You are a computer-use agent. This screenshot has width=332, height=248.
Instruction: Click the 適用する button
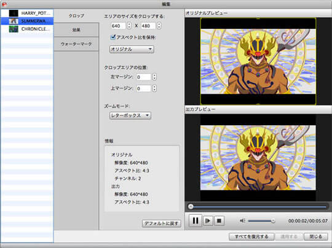pyautogui.click(x=289, y=236)
